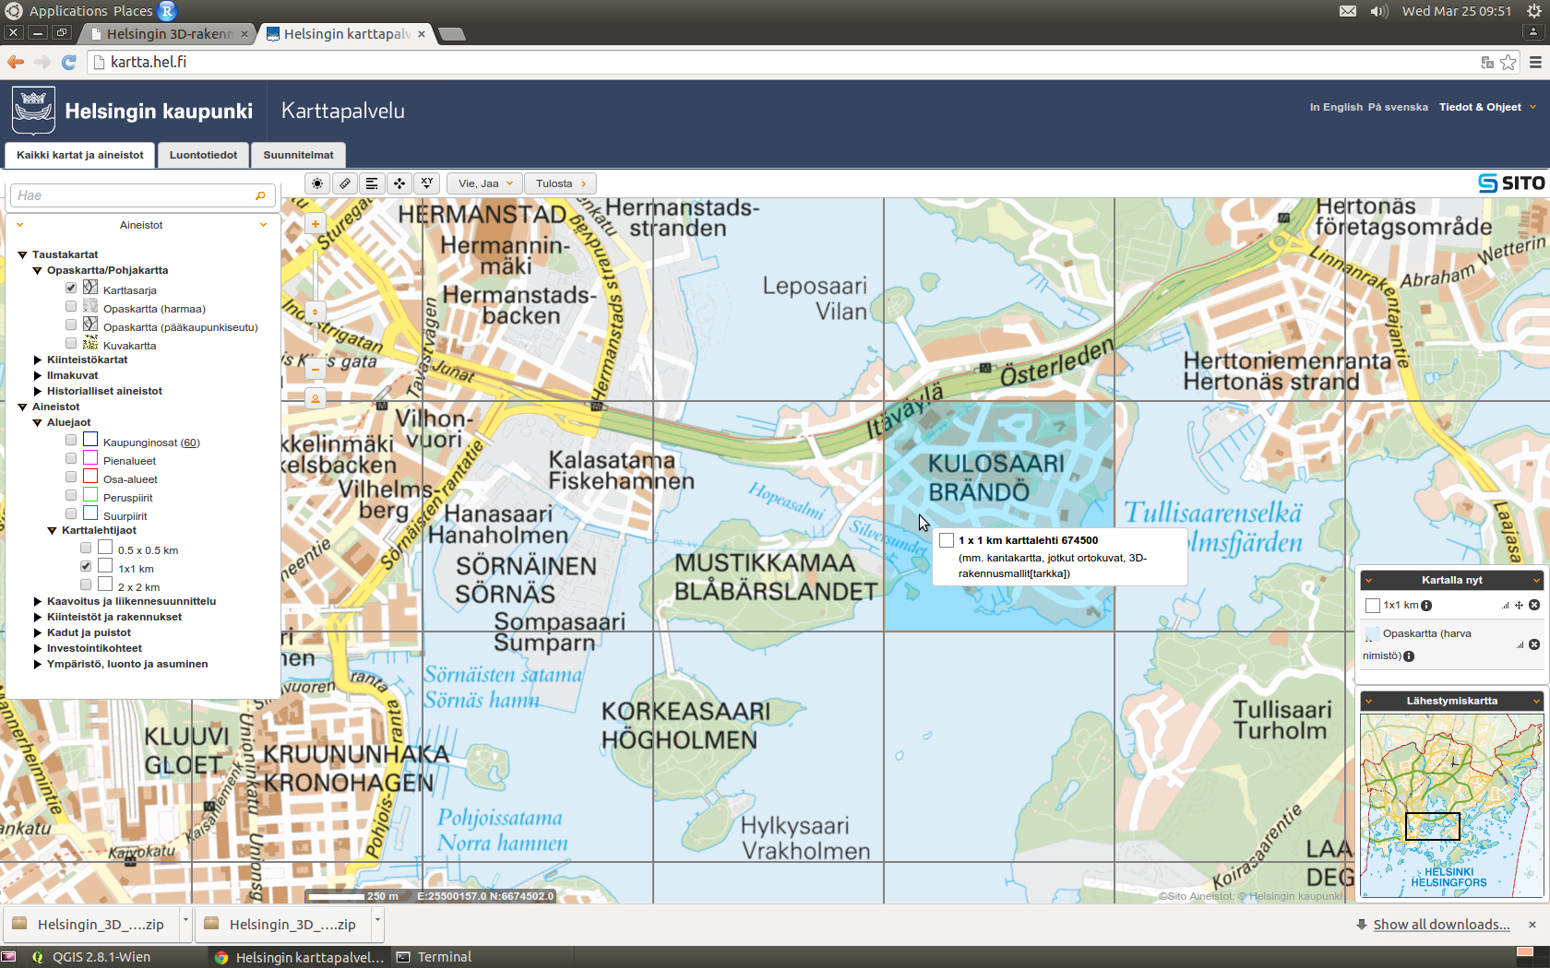The height and width of the screenshot is (968, 1550).
Task: Click the XY coordinates tool
Action: (426, 183)
